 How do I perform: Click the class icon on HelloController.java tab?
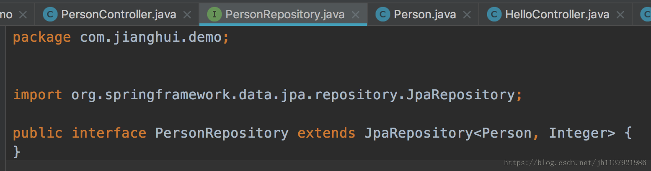(x=494, y=15)
